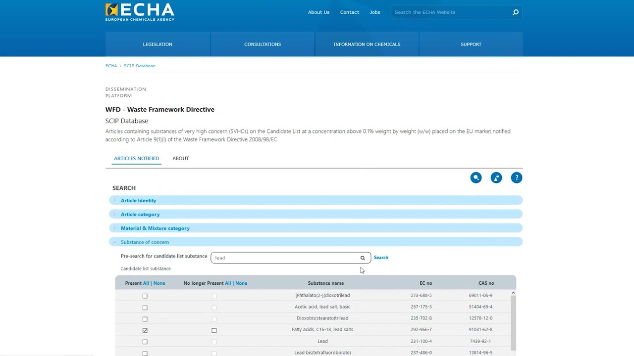Click EC number 235-702-8
This screenshot has height=356, width=634.
click(421, 318)
